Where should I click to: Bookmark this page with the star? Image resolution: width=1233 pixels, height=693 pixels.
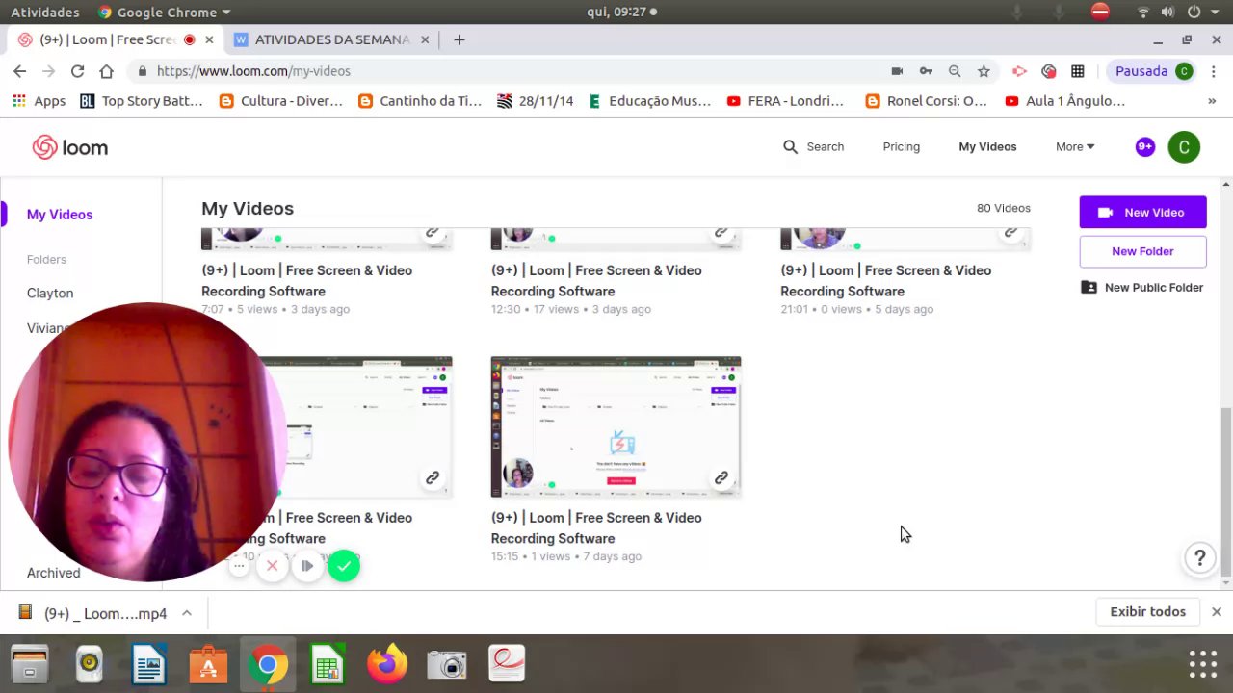click(984, 71)
